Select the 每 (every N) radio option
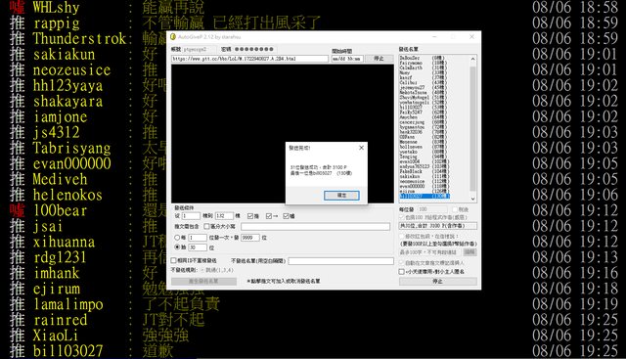626x359 pixels. pos(177,238)
